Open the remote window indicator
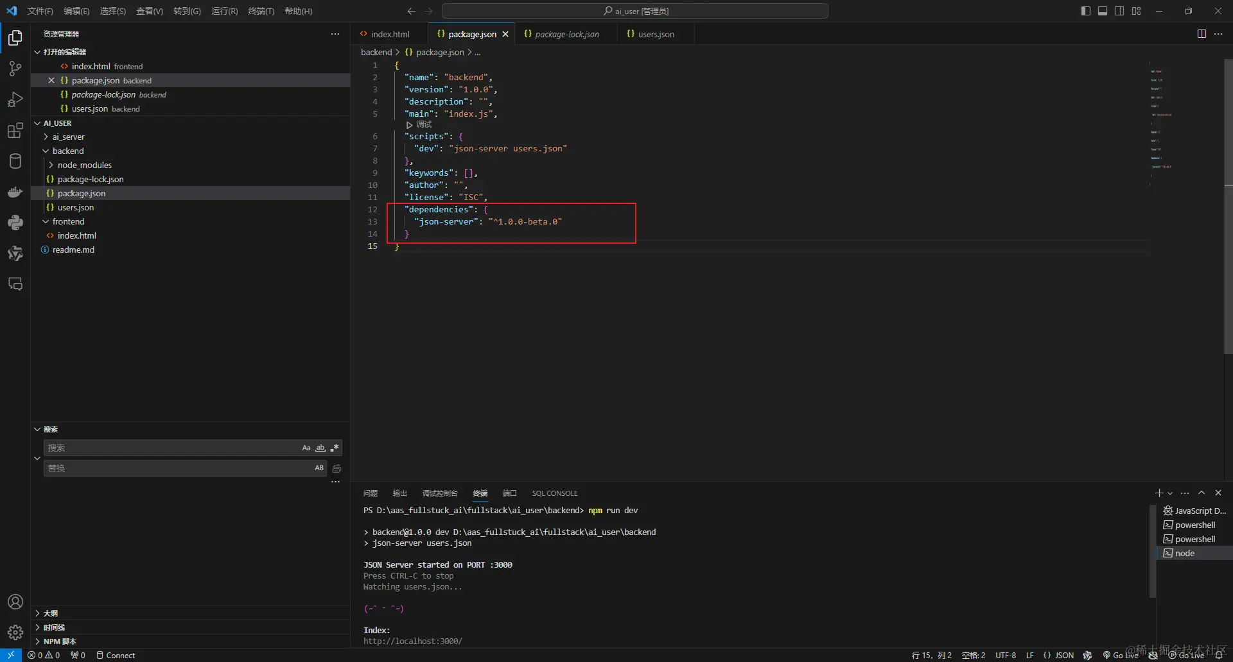This screenshot has height=662, width=1233. [11, 655]
